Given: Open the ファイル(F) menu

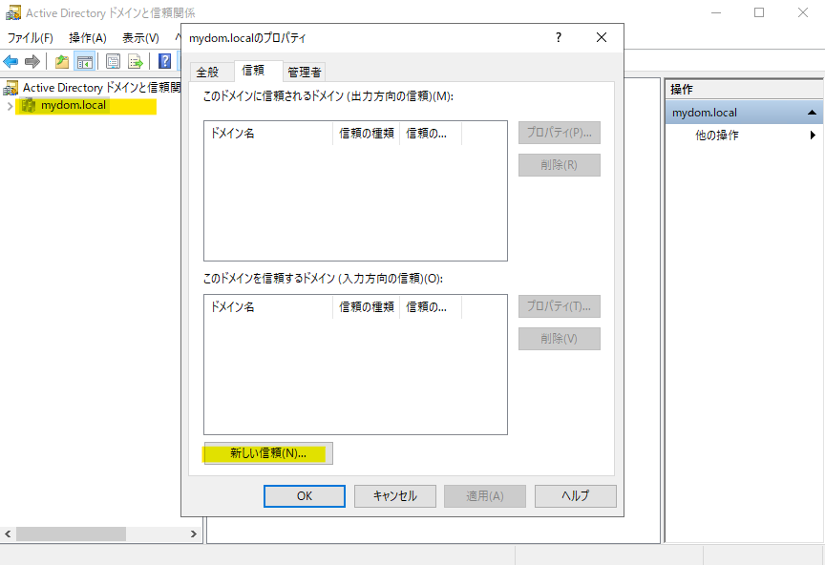Looking at the screenshot, I should click(31, 38).
